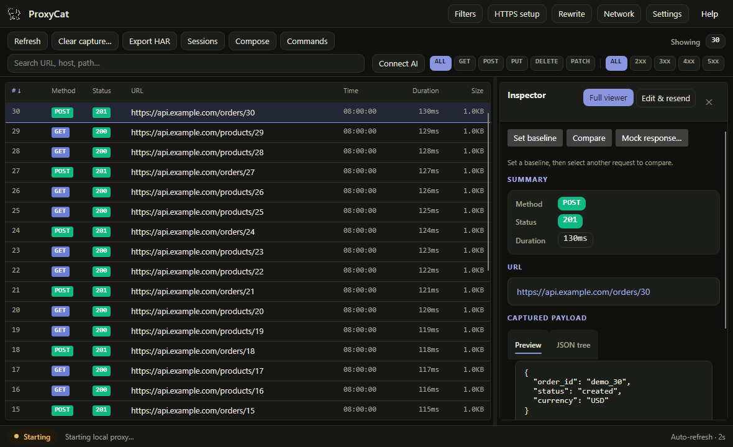The height and width of the screenshot is (447, 733).
Task: Switch to Edit & resend mode
Action: click(x=666, y=98)
